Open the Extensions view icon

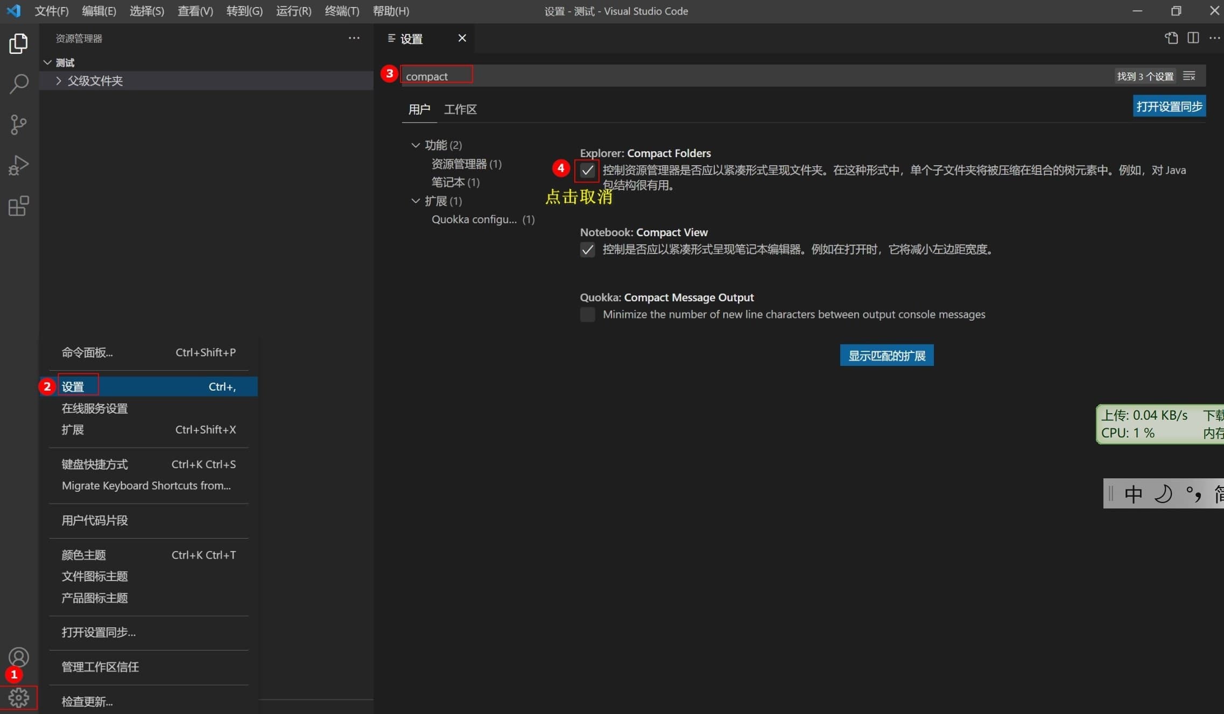click(x=19, y=206)
